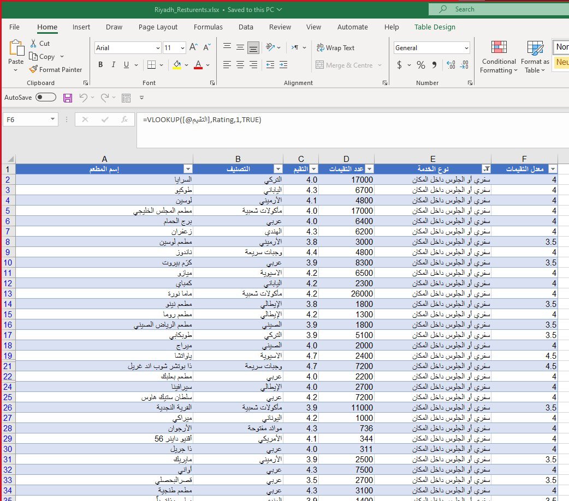Click the Top Align icon
This screenshot has height=501, width=569.
point(227,47)
